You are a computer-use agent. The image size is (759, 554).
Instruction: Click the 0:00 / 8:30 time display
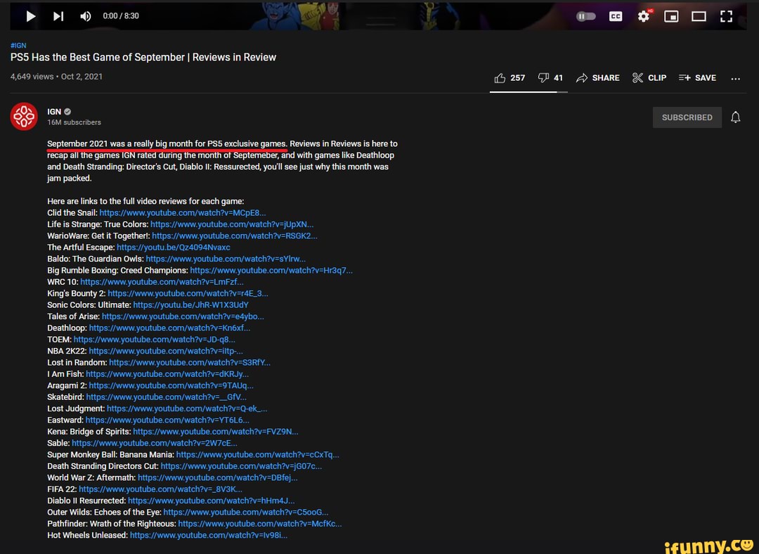[x=121, y=16]
